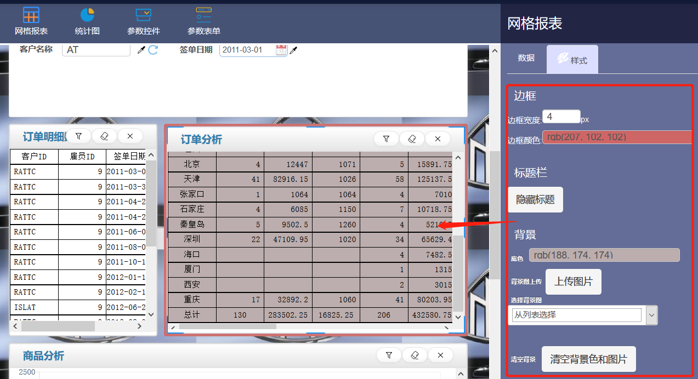Switch to the 样式 tab
The width and height of the screenshot is (698, 379).
572,59
